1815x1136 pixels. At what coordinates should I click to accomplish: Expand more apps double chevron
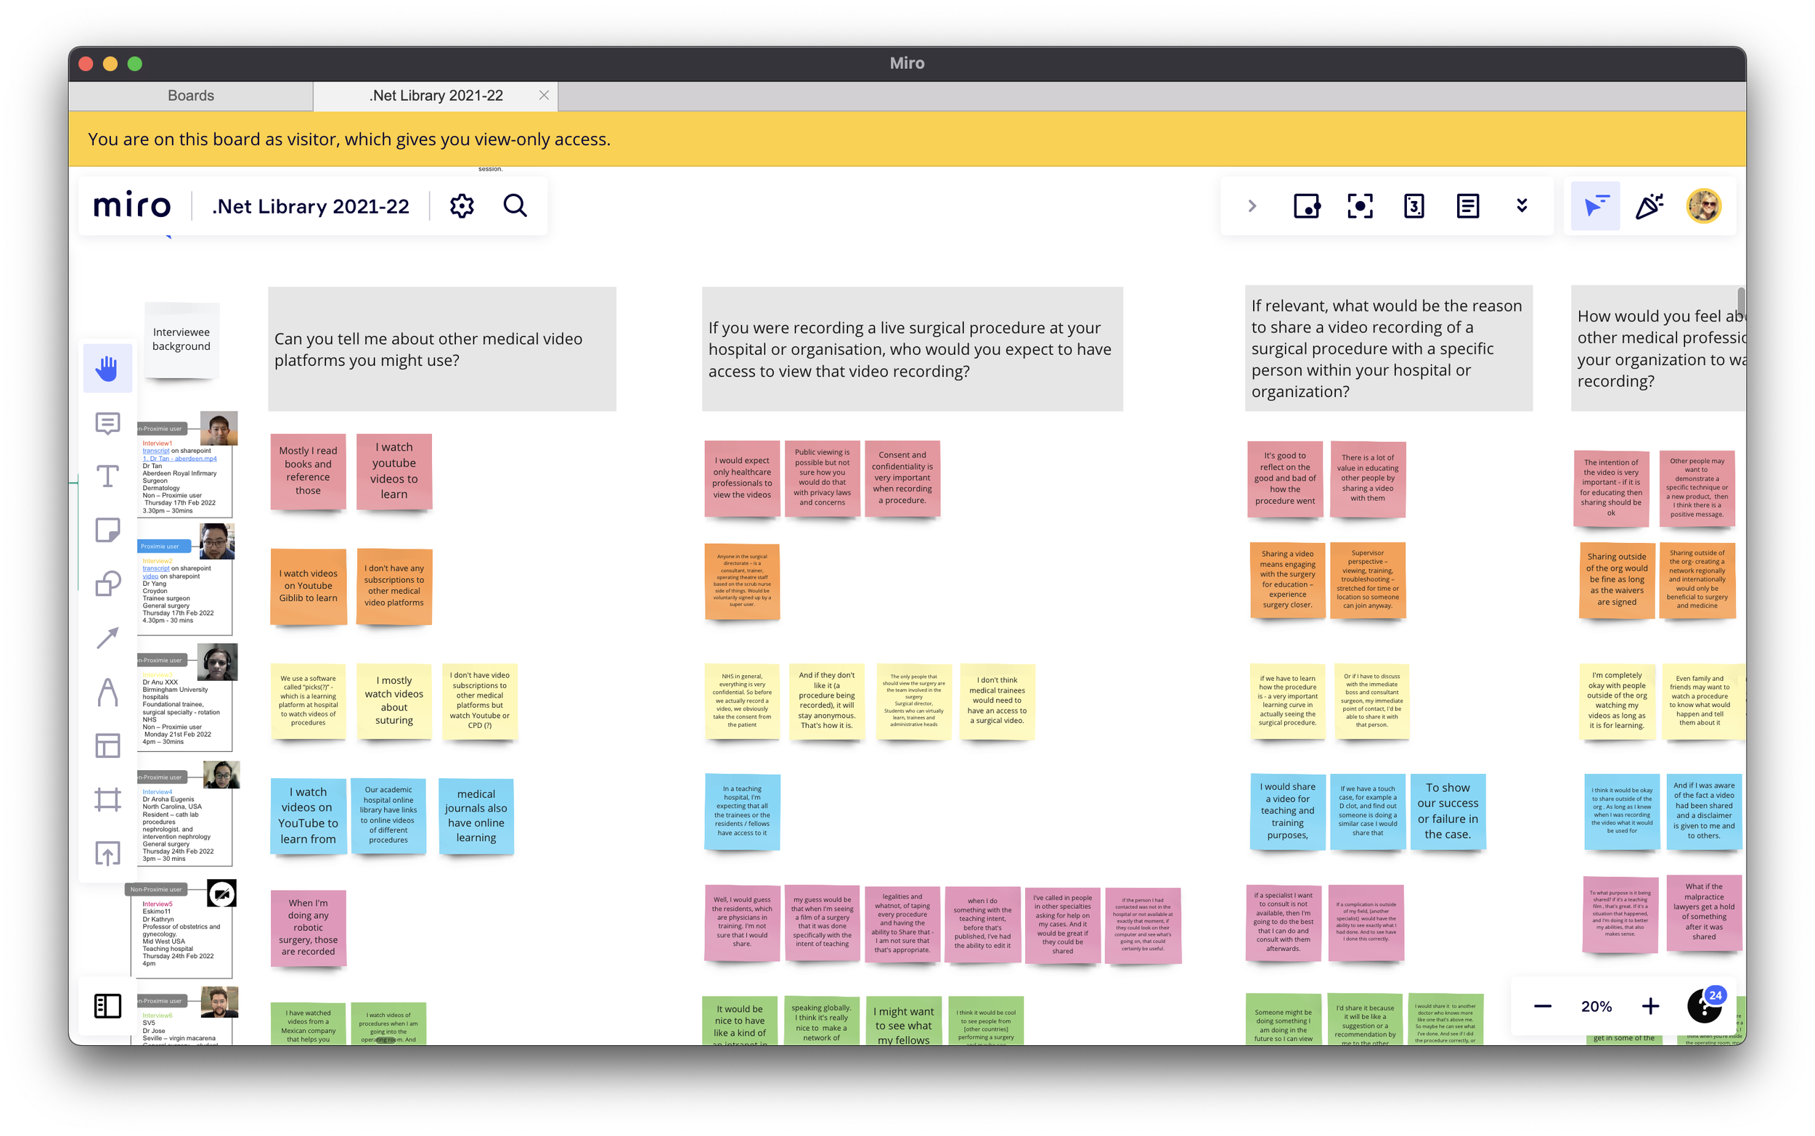[1521, 206]
